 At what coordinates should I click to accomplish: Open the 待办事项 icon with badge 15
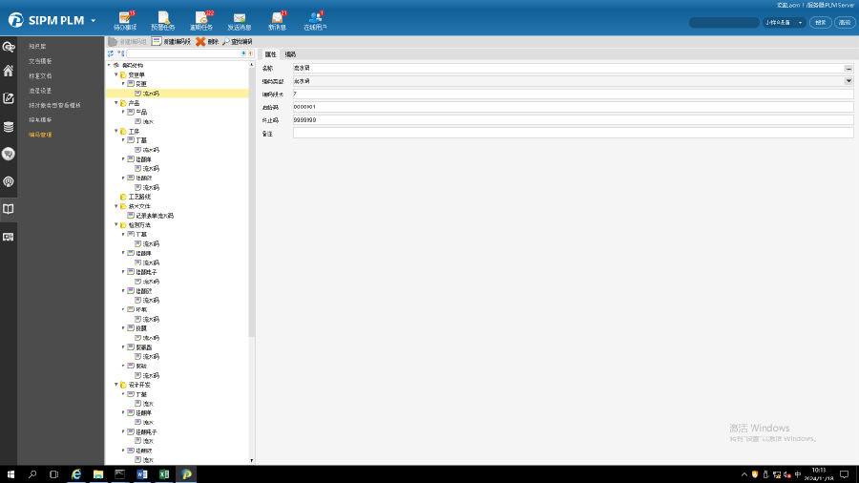click(x=125, y=18)
